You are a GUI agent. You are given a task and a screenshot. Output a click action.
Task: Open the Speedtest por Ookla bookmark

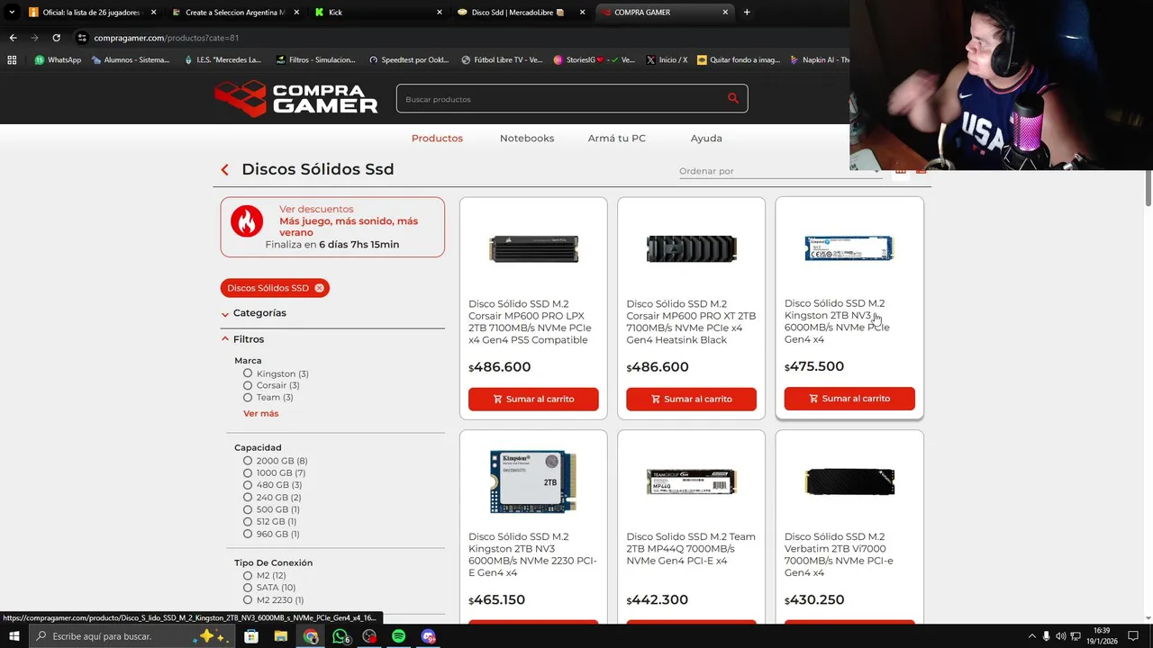(409, 60)
